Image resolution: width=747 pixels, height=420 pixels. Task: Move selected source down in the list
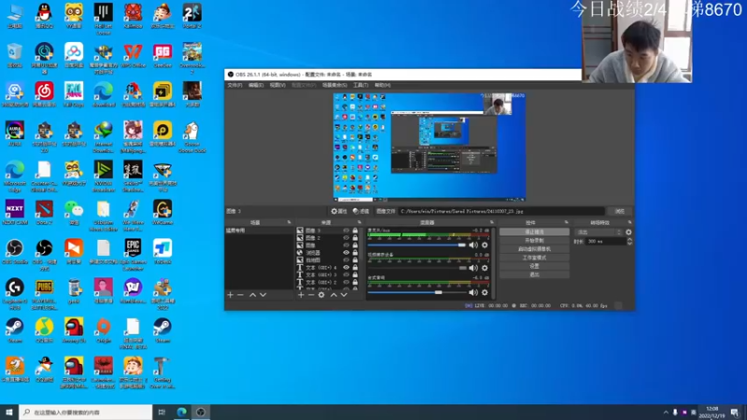344,295
